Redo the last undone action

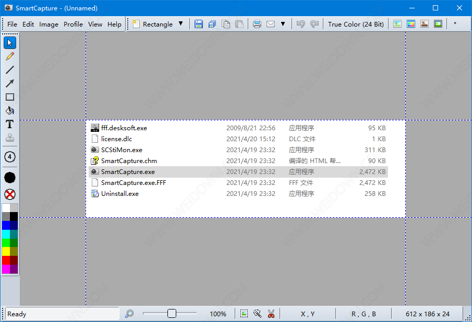click(x=314, y=24)
